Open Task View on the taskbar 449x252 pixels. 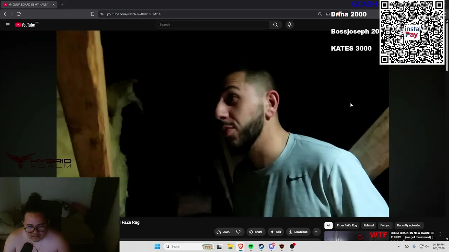219,246
